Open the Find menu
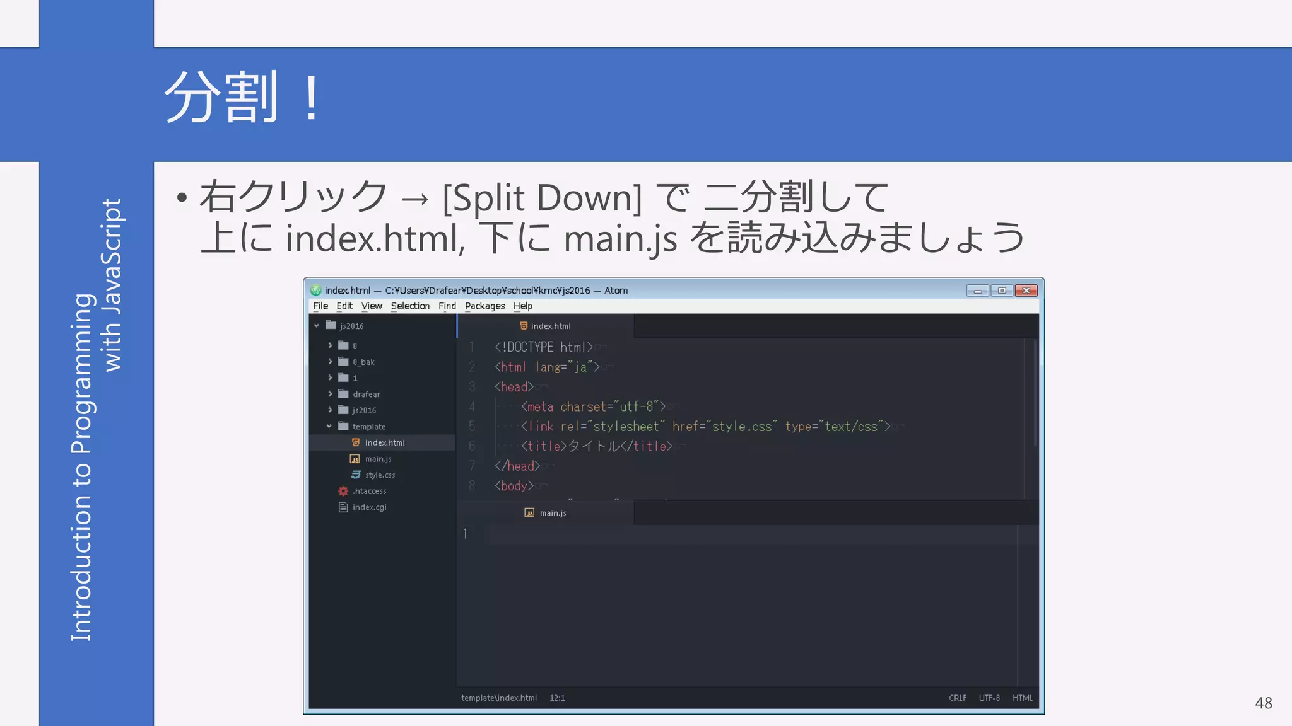 [x=447, y=306]
